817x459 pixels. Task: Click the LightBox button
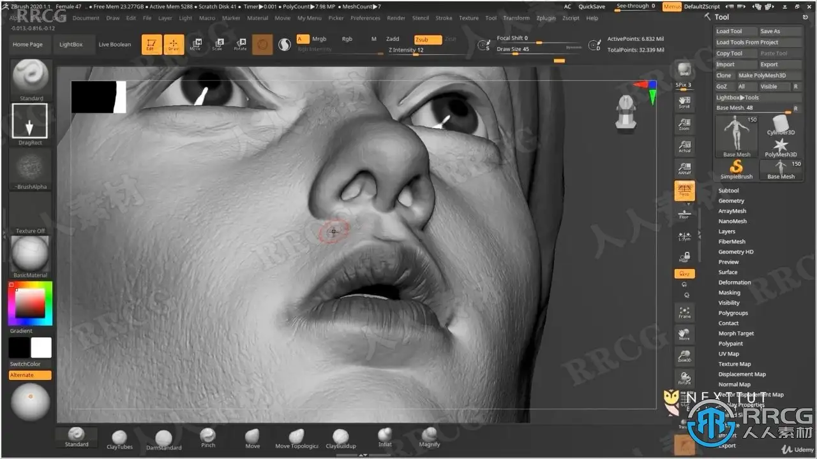point(71,45)
